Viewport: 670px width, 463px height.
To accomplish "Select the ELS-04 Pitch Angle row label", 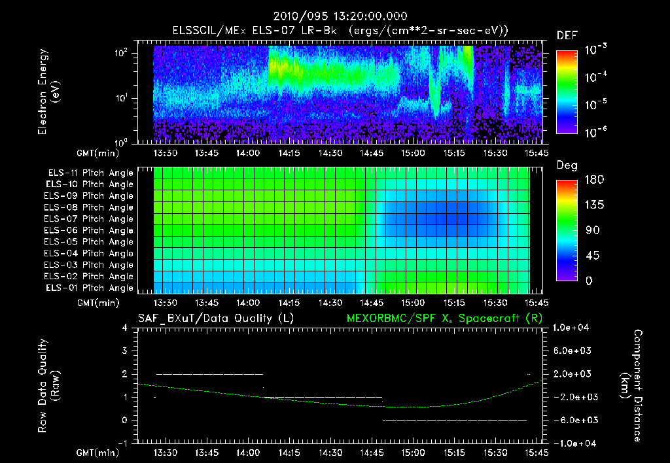I will pyautogui.click(x=88, y=253).
